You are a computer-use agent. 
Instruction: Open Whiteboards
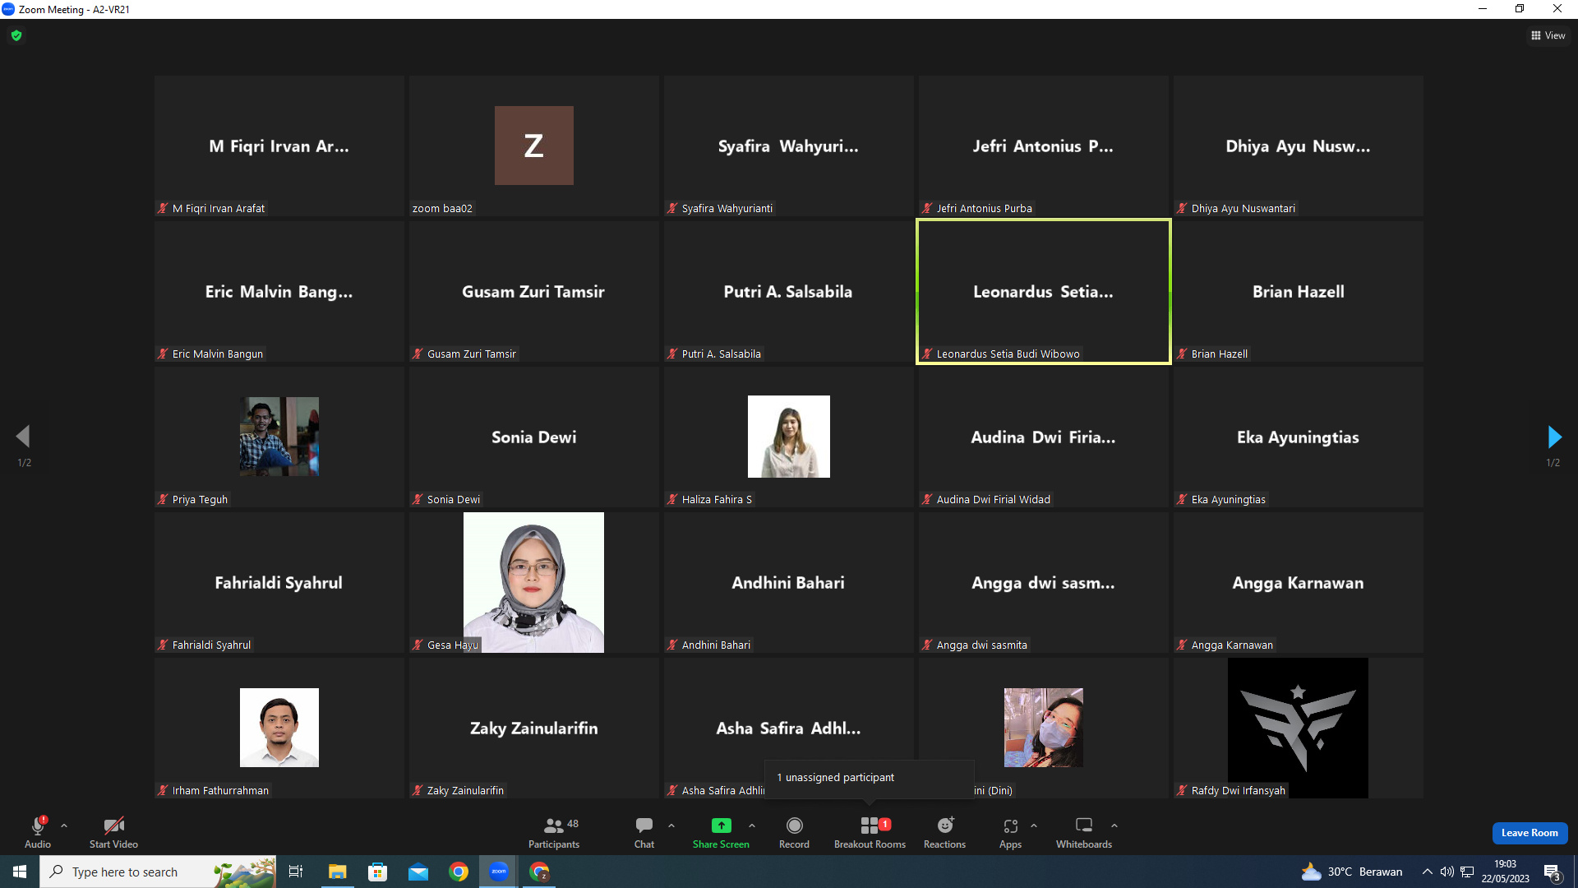click(x=1084, y=832)
